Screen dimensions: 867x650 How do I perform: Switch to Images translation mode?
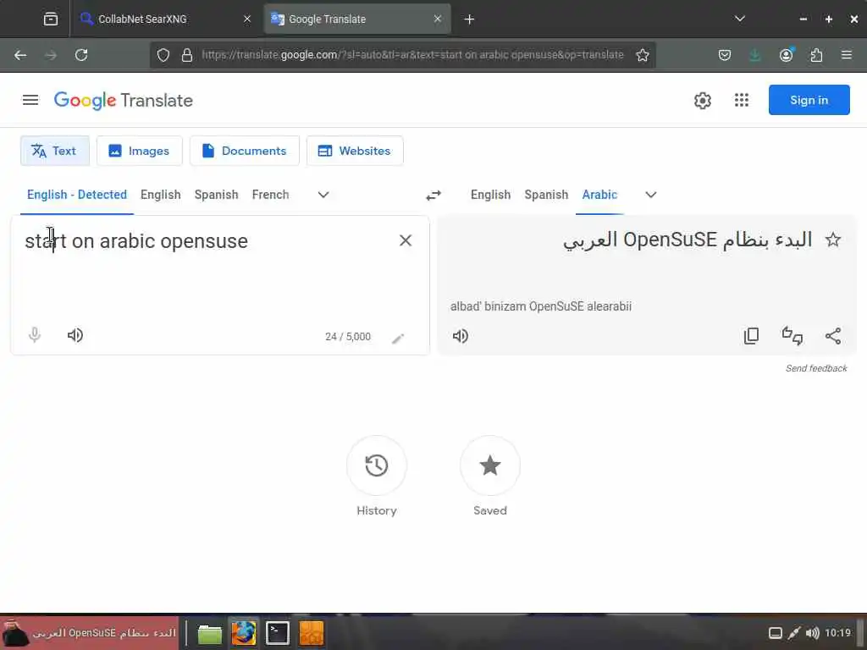(x=140, y=151)
